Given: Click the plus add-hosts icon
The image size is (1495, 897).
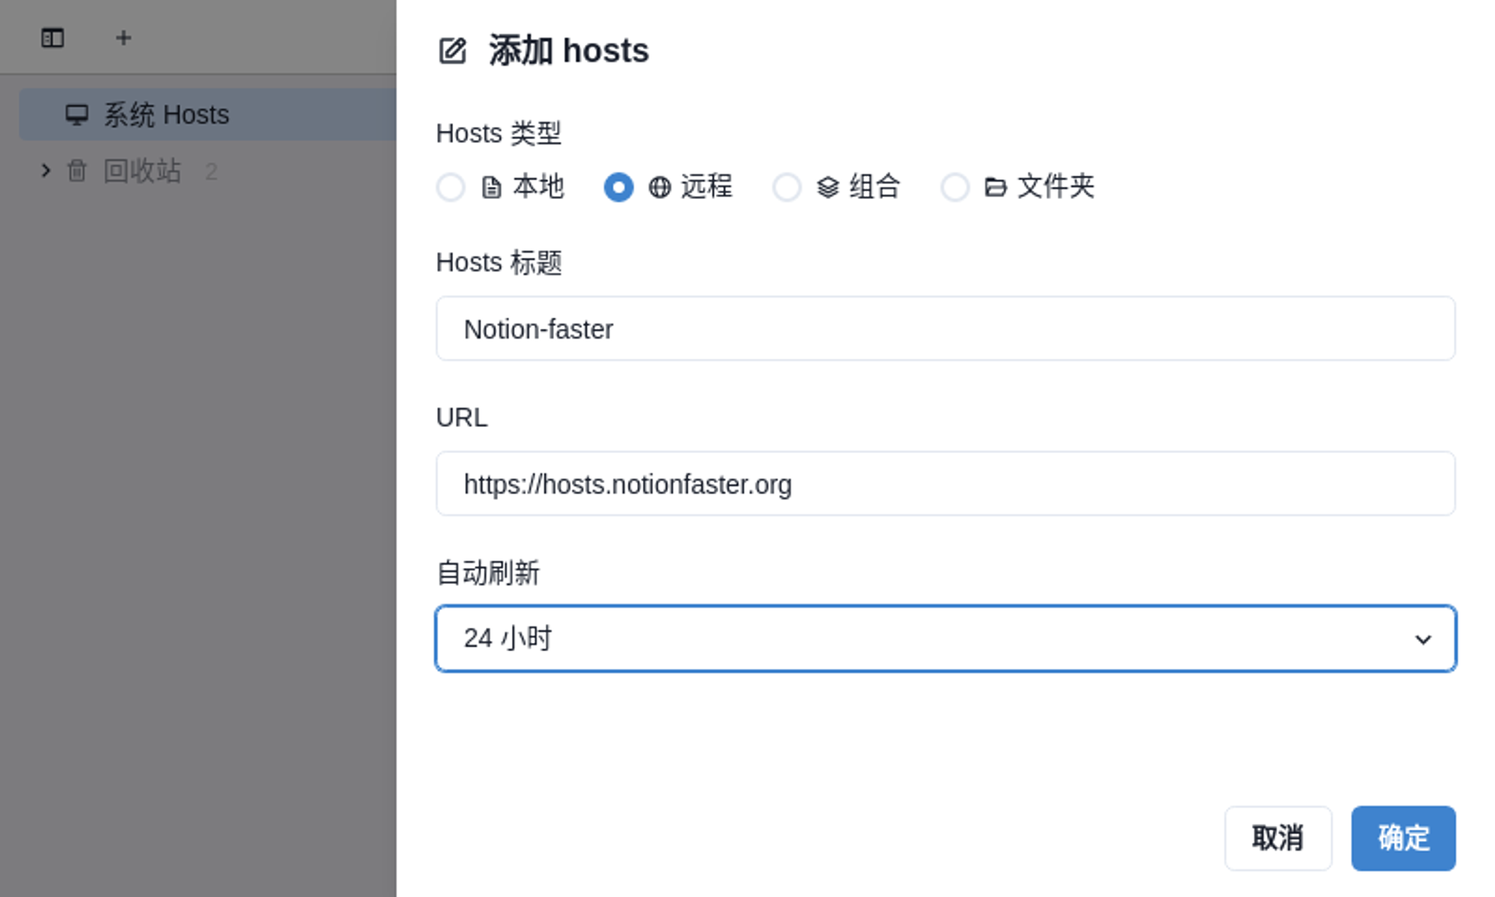Looking at the screenshot, I should click(x=123, y=38).
